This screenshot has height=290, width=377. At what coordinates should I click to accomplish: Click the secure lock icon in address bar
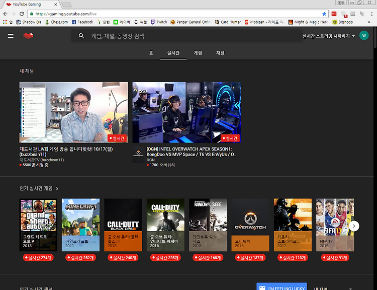coord(32,14)
